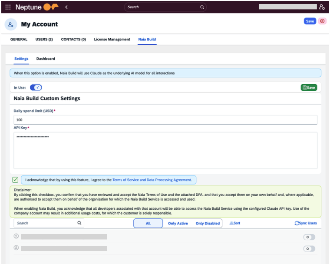This screenshot has height=264, width=330.
Task: Click the Claude model info banner
Action: tap(165, 73)
